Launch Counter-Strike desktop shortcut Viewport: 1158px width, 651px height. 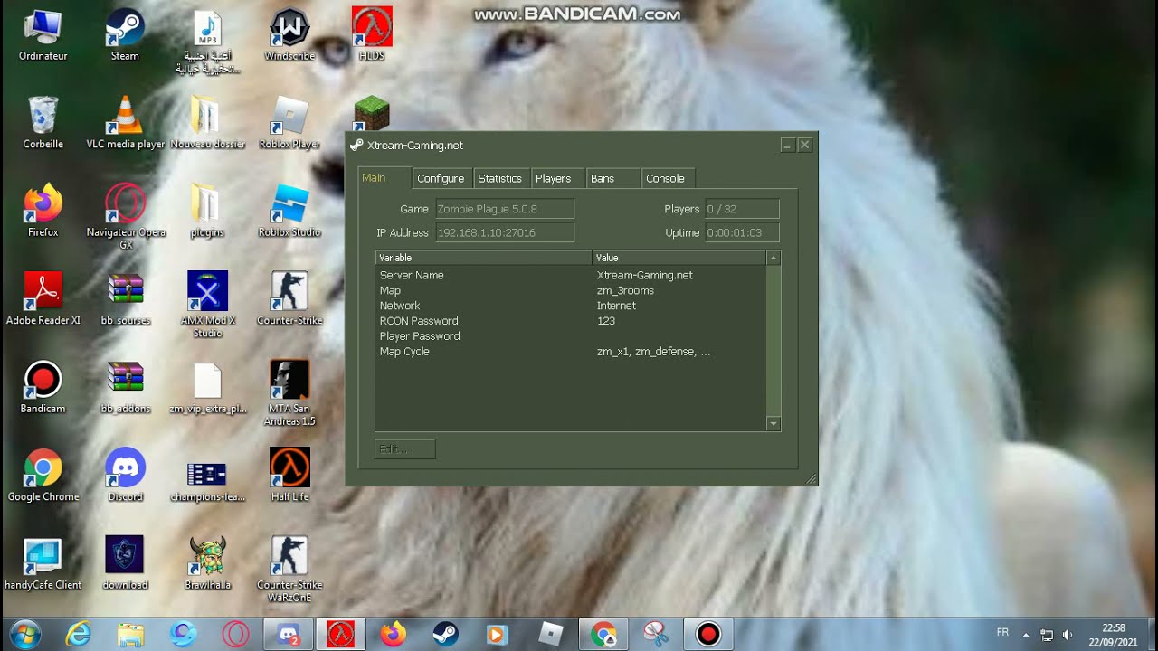tap(289, 298)
